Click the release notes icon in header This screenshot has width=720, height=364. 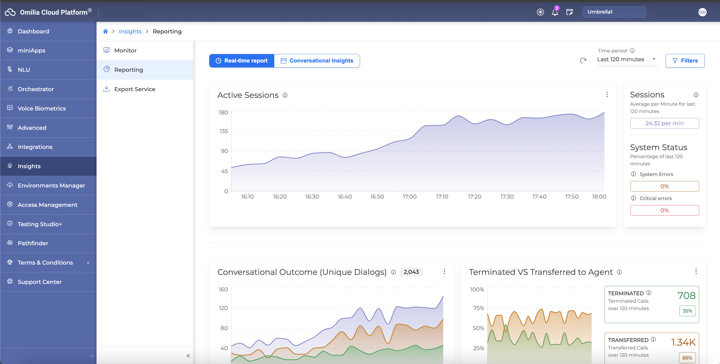[569, 12]
